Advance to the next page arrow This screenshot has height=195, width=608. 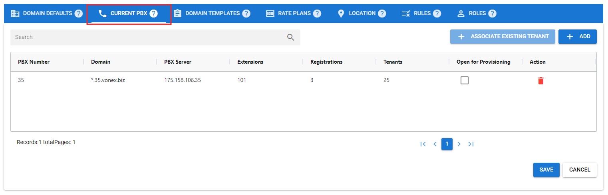[x=459, y=144]
